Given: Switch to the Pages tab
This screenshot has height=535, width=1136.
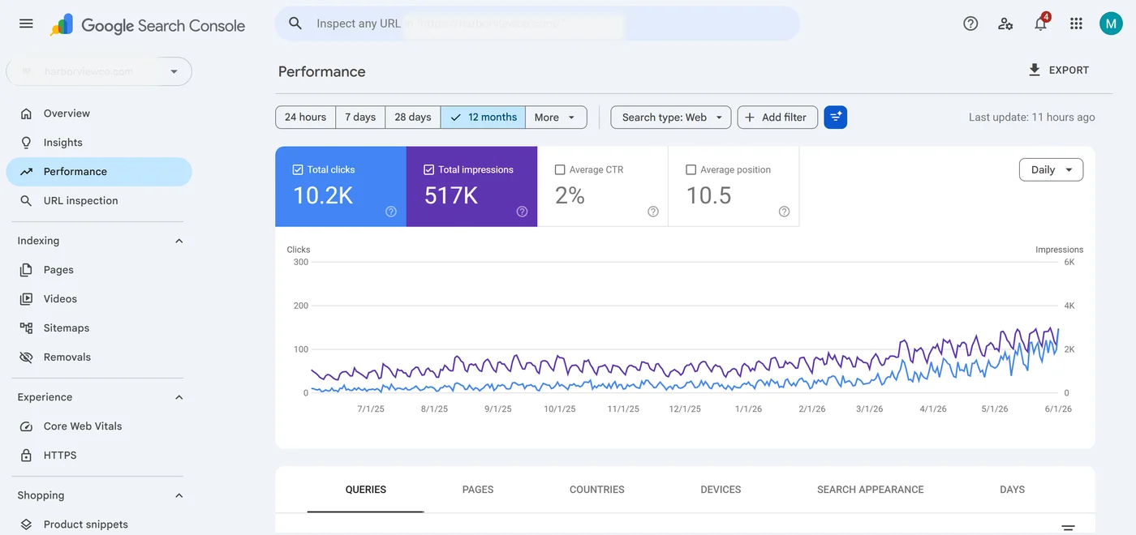Looking at the screenshot, I should click(478, 490).
